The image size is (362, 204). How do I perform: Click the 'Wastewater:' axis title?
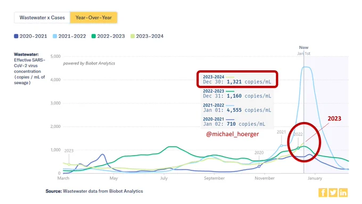tap(26, 54)
